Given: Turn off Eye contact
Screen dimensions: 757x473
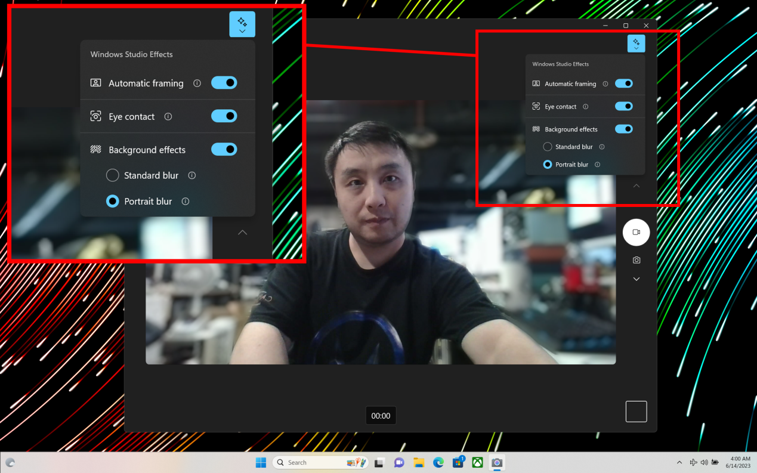Looking at the screenshot, I should pos(624,106).
